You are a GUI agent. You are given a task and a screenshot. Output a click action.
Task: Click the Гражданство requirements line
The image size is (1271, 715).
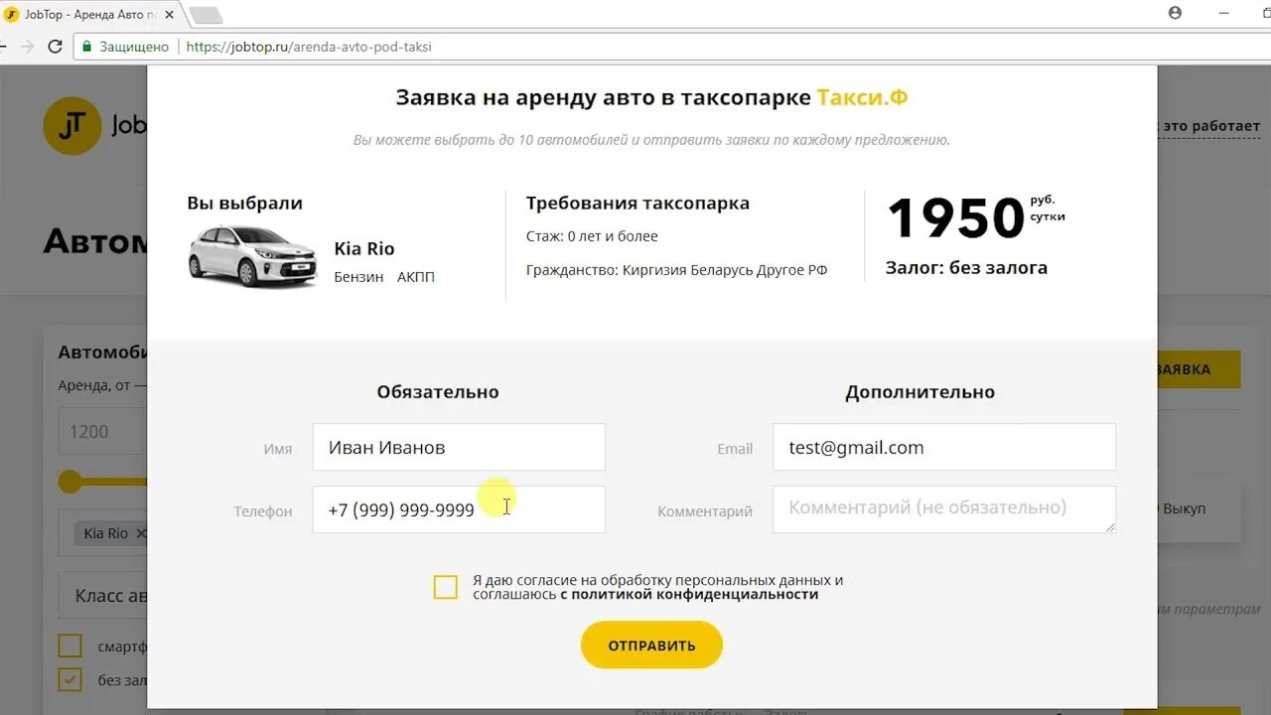(x=676, y=270)
